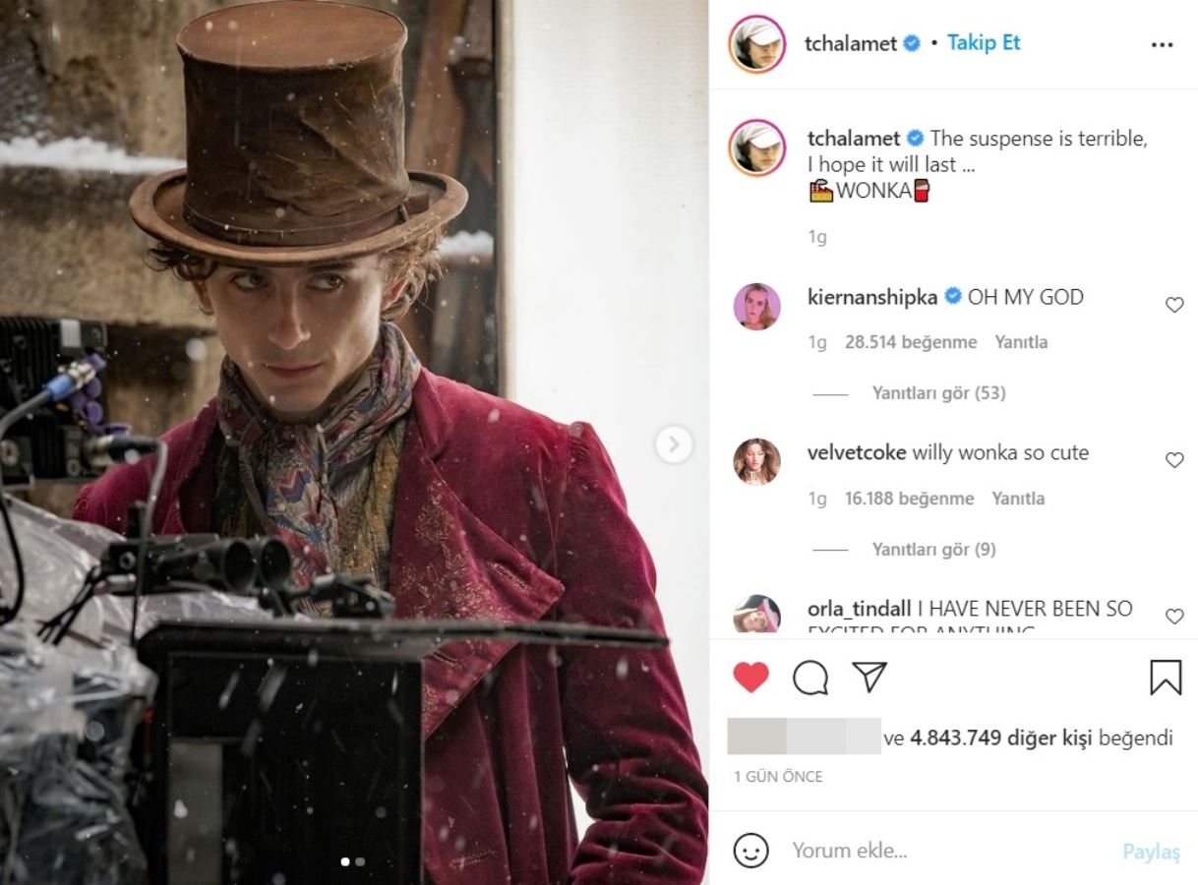
Task: Unlike the post via red heart icon
Action: (751, 677)
